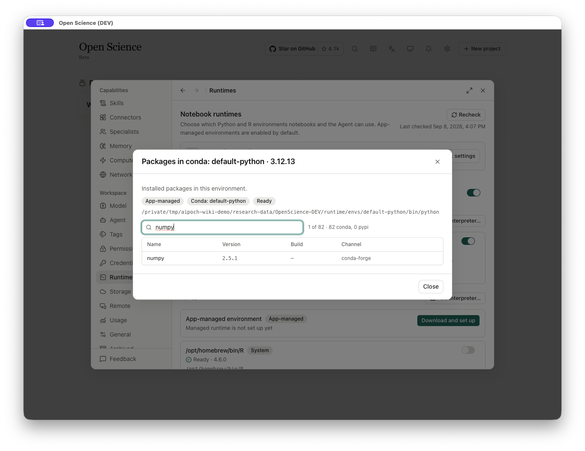Close the packages dialog with the X icon
Screen dimensions: 585x451
coord(437,162)
